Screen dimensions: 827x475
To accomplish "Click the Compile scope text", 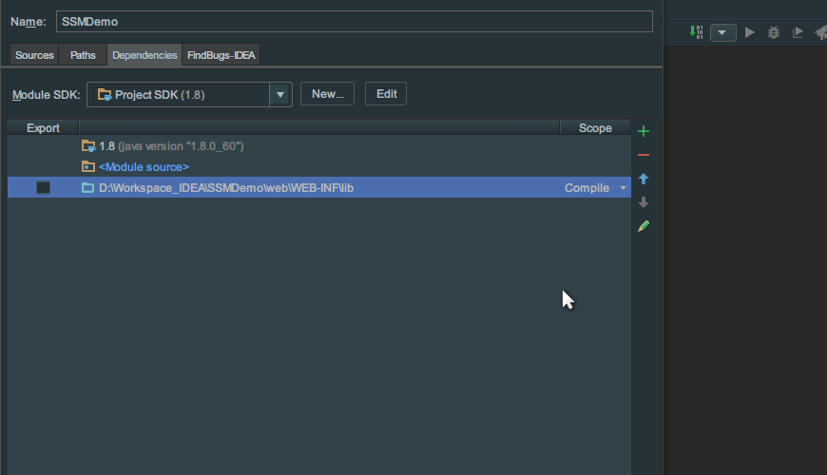I will tap(587, 188).
